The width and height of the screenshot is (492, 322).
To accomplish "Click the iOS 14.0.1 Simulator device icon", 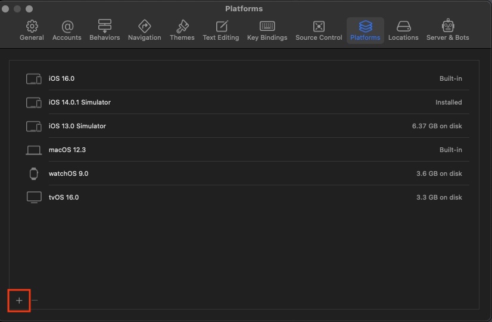I will 33,103.
